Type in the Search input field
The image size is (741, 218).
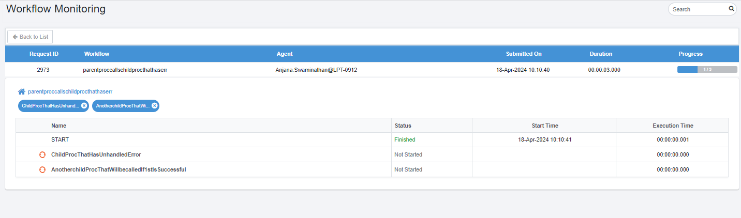click(x=699, y=9)
